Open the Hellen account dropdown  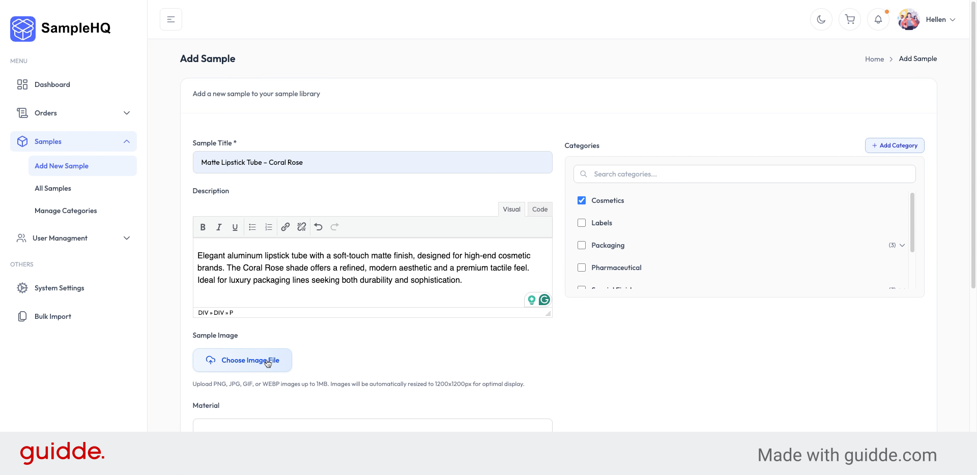(940, 19)
